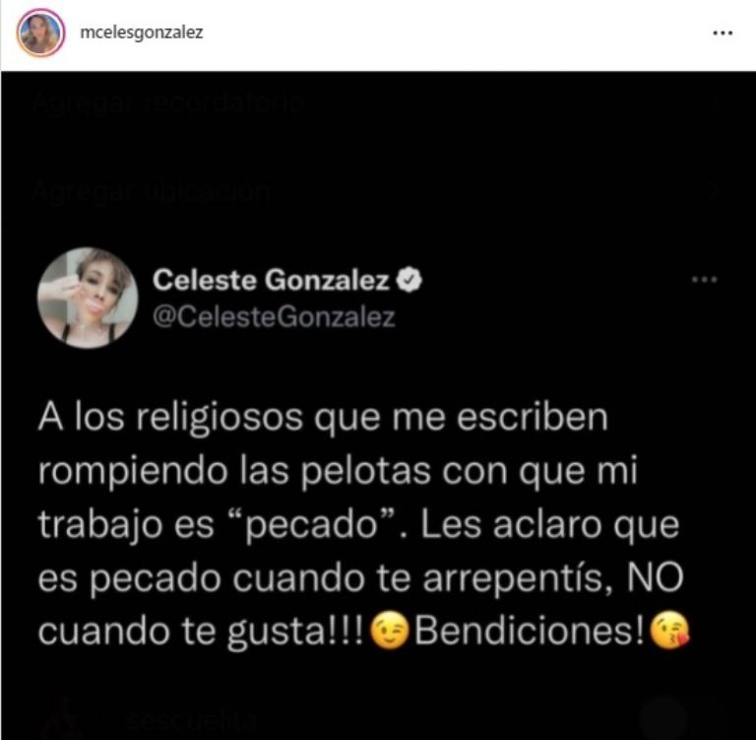The image size is (756, 740).
Task: Click the kissing face emoji after Bendiciones
Action: click(x=669, y=630)
